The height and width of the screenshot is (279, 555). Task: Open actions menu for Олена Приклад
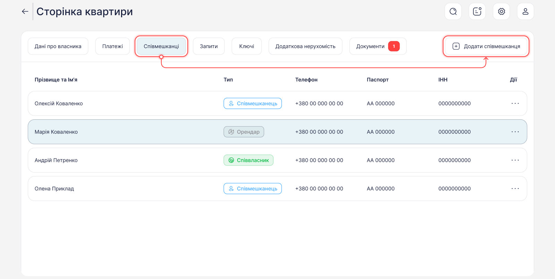[515, 188]
